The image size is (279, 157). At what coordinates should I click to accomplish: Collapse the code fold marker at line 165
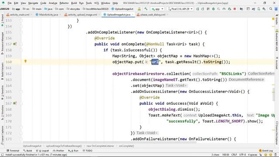(x=21, y=92)
